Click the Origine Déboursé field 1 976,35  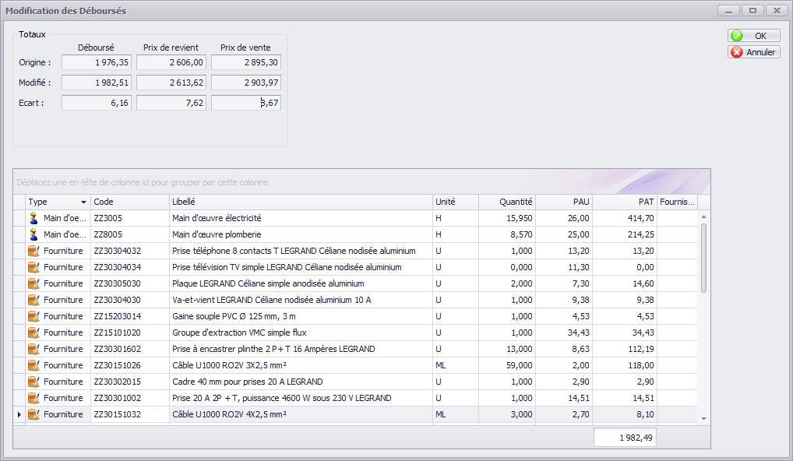(97, 62)
